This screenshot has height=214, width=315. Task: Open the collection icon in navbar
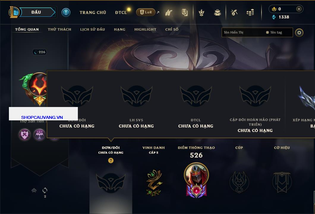point(185,12)
